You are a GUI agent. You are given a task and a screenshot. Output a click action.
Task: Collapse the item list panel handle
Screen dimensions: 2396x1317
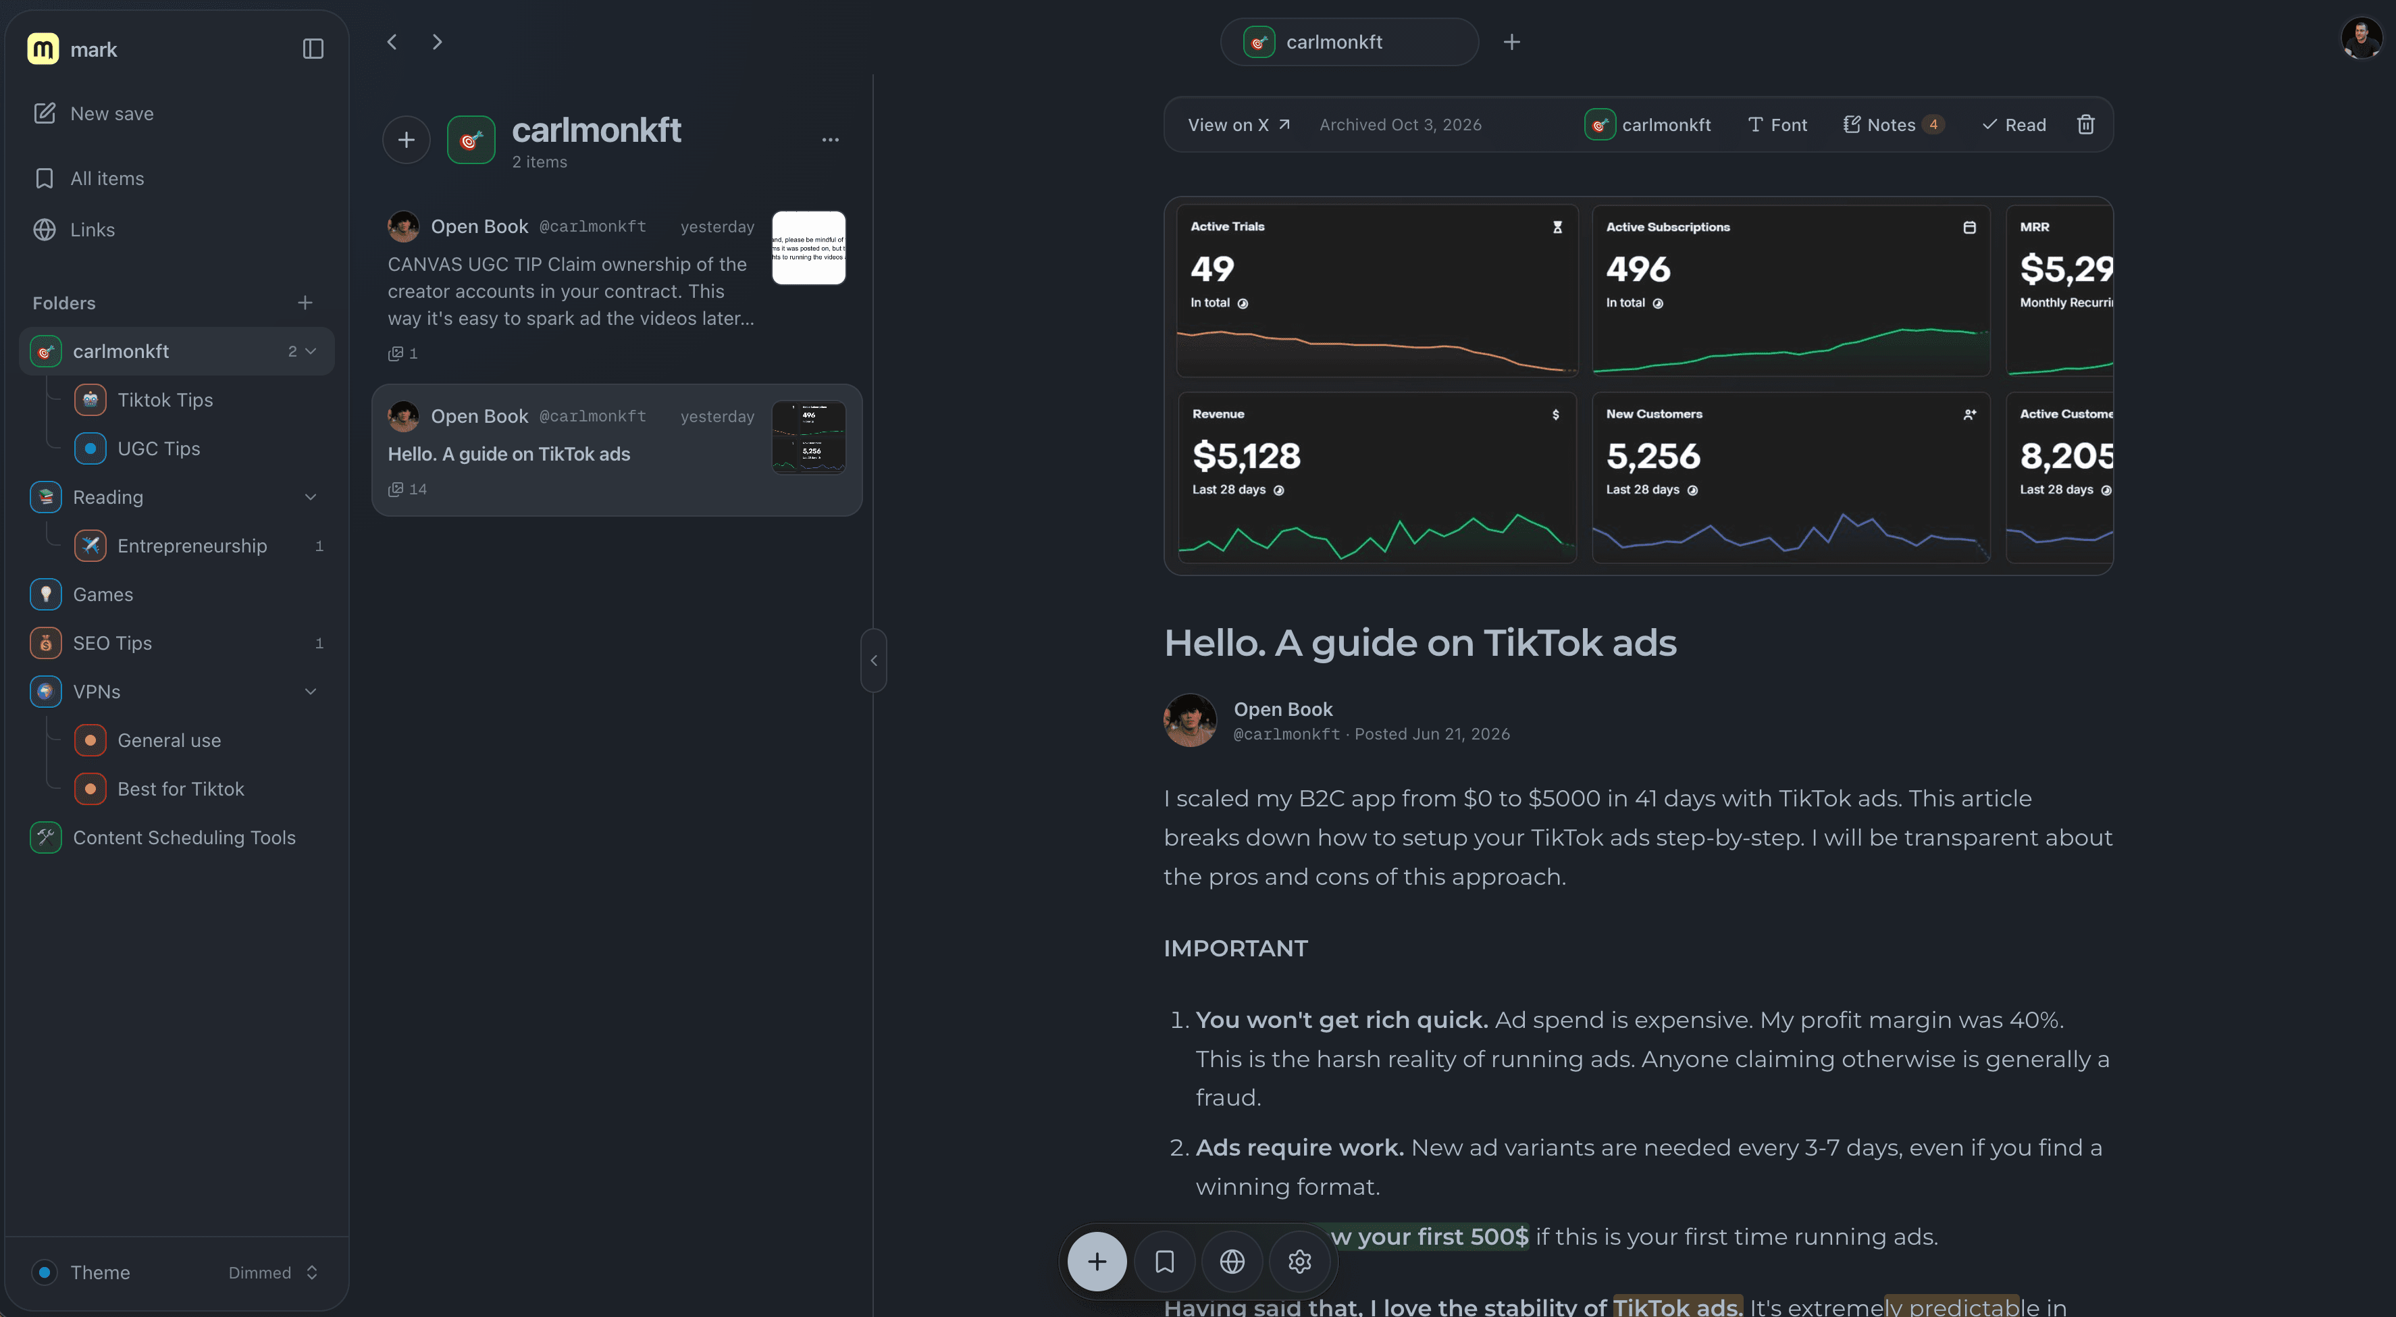click(873, 661)
